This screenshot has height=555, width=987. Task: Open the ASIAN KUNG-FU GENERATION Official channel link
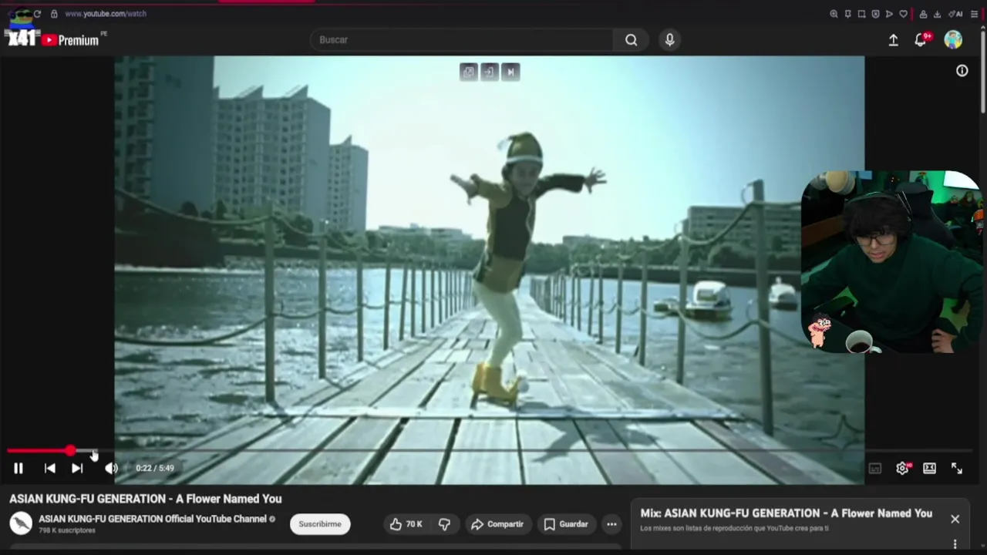click(x=153, y=519)
